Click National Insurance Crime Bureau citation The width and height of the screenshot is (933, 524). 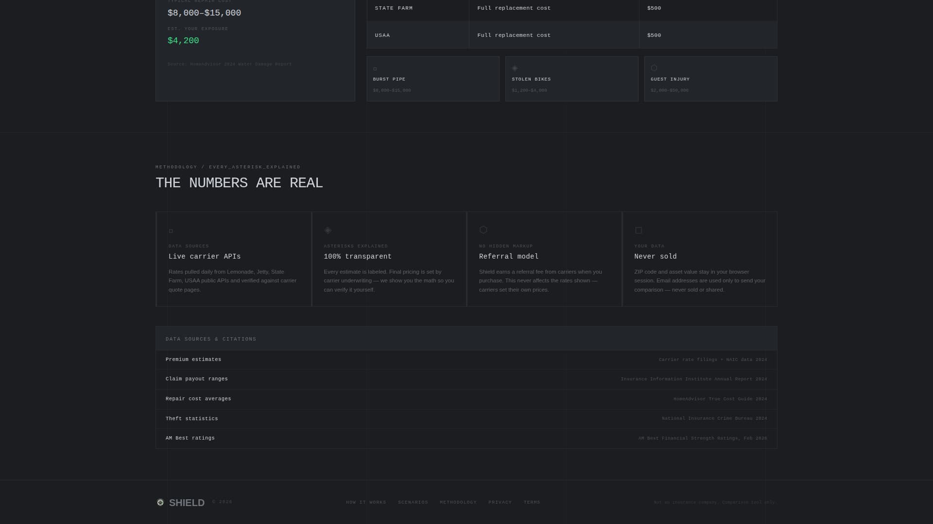point(714,419)
